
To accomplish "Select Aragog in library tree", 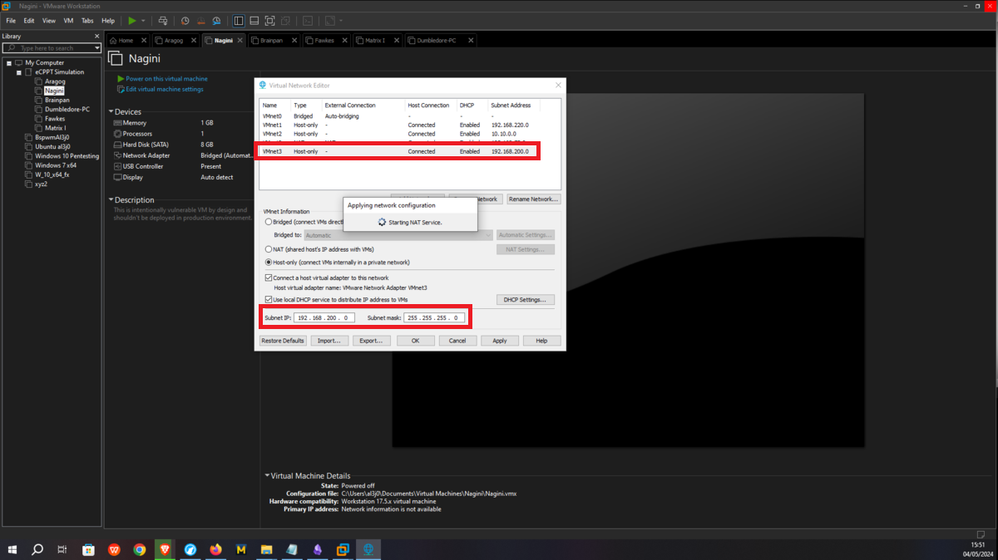I will (55, 81).
